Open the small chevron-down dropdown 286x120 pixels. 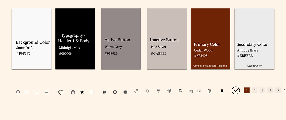point(27,92)
